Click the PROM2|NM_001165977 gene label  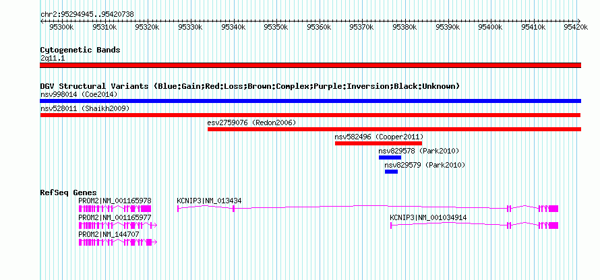tap(115, 217)
